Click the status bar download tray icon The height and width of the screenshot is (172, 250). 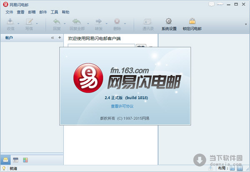[210, 168]
